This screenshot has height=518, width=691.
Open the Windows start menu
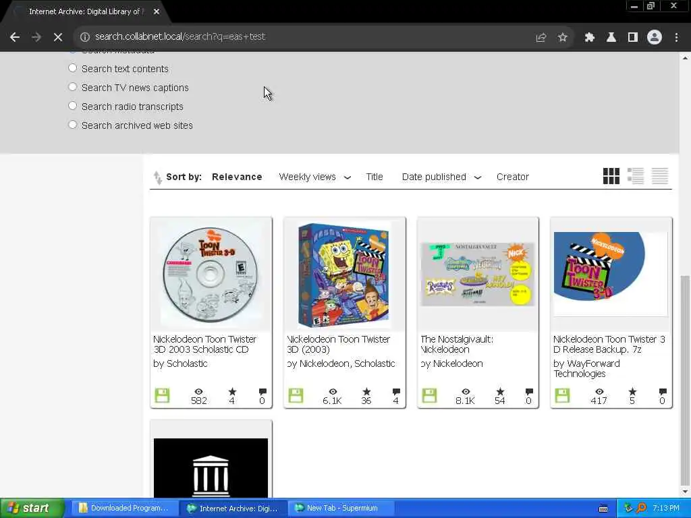pos(32,508)
